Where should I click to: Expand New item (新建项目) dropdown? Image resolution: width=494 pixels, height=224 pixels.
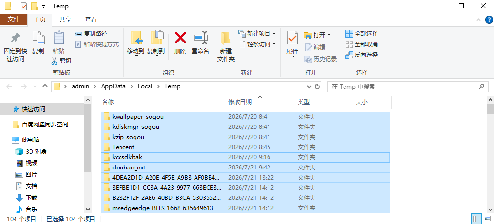[274, 34]
